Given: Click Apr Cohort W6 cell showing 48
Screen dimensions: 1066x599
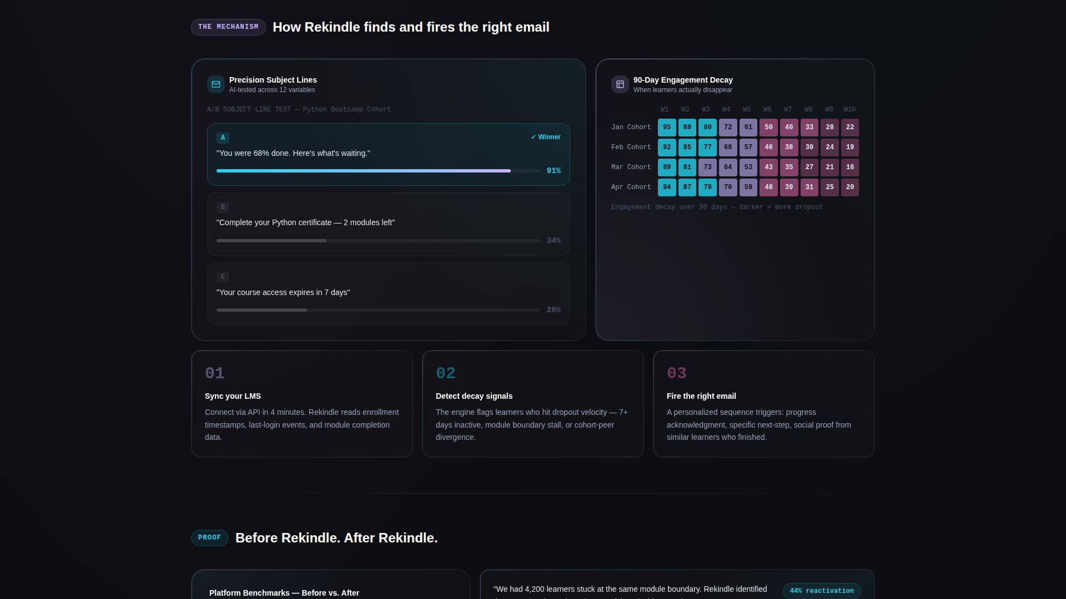Looking at the screenshot, I should click(768, 187).
